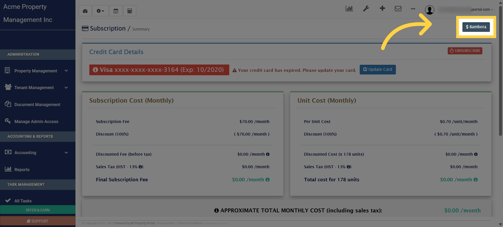The height and width of the screenshot is (227, 503).
Task: Expand the Tenant Management sidebar chevron
Action: coord(66,88)
